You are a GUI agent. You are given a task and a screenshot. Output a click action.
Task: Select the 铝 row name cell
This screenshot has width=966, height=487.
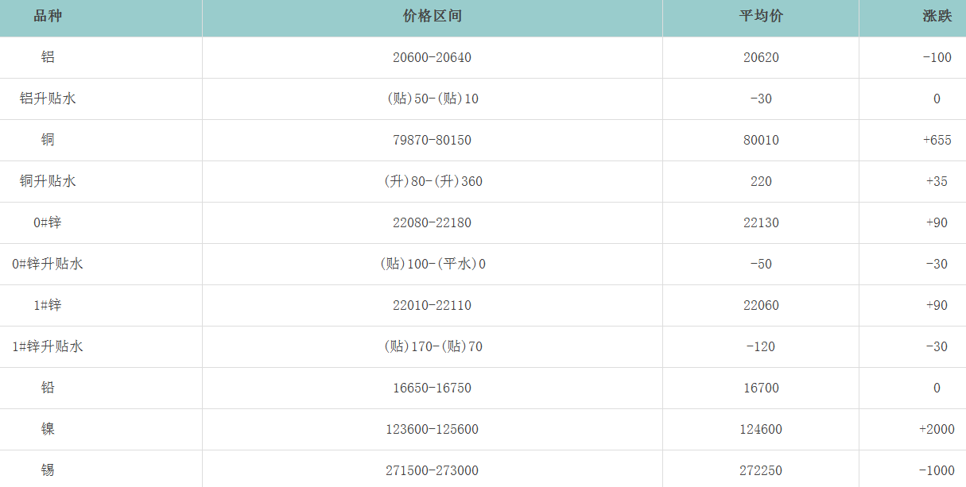48,58
